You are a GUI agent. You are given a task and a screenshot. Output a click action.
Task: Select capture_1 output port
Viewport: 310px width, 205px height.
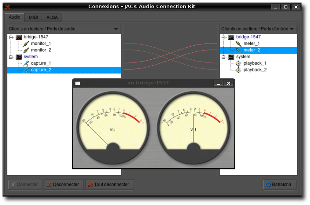41,63
